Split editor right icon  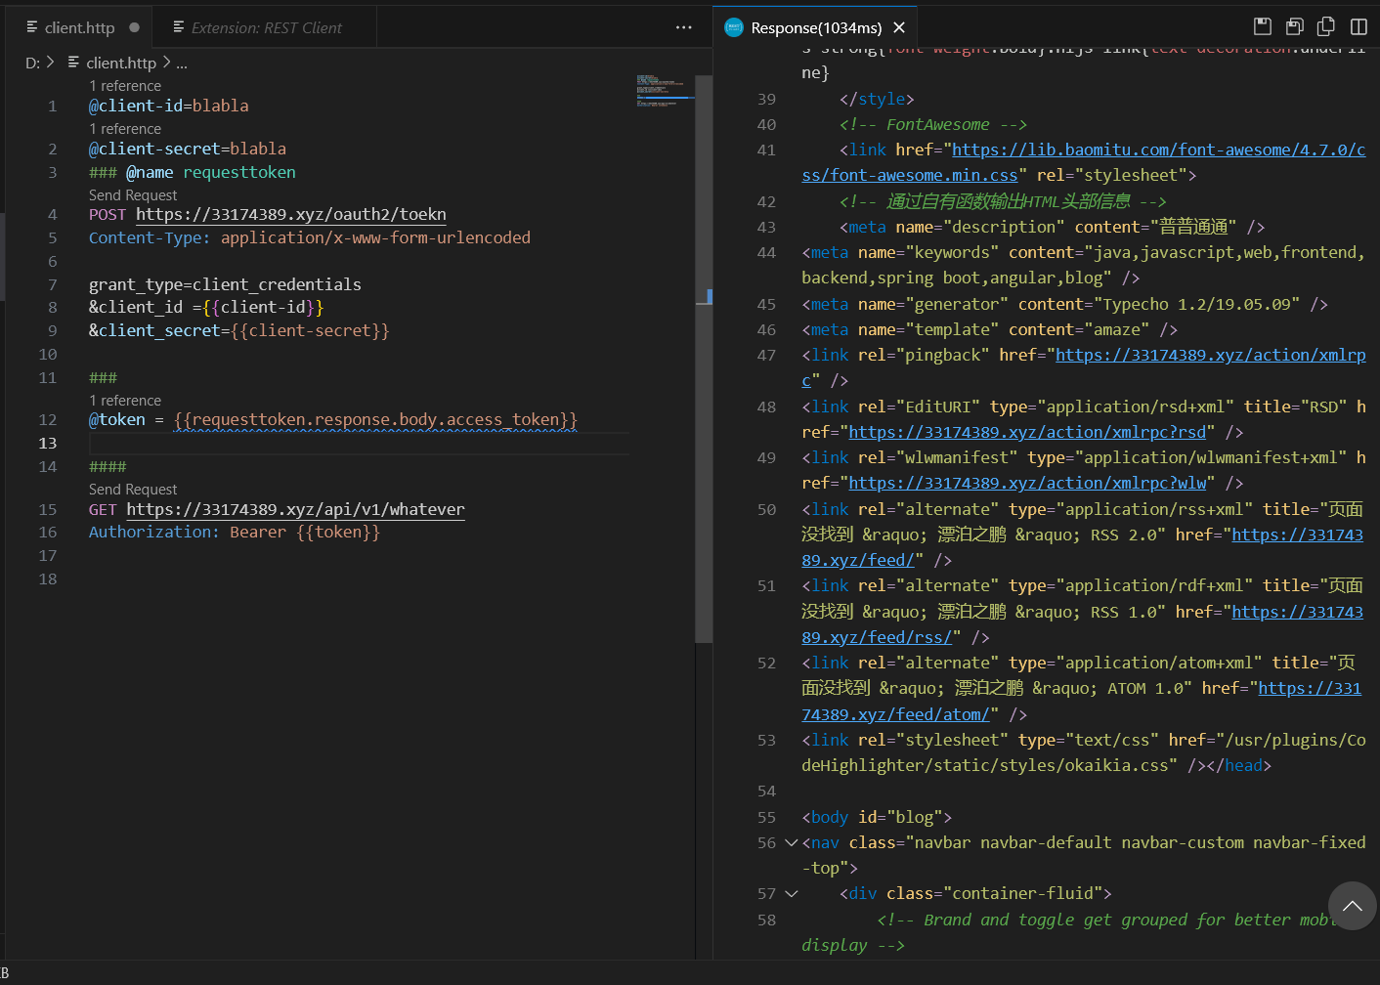click(x=1358, y=26)
